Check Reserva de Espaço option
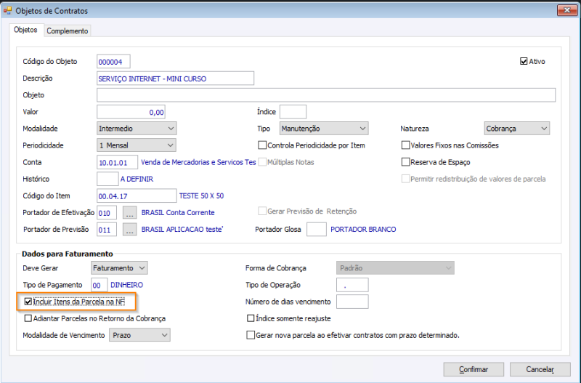 tap(406, 162)
